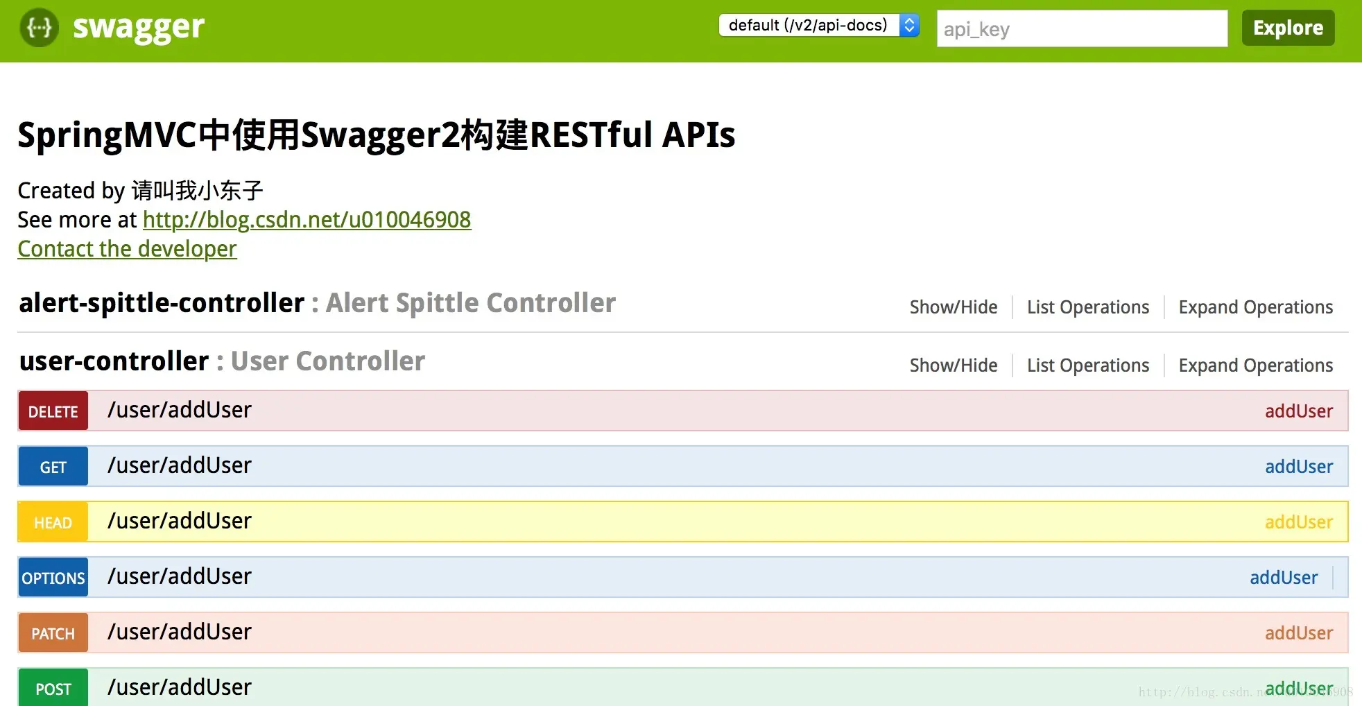Click the 'Created by 请叫我小东子' text
The height and width of the screenshot is (706, 1362).
140,191
